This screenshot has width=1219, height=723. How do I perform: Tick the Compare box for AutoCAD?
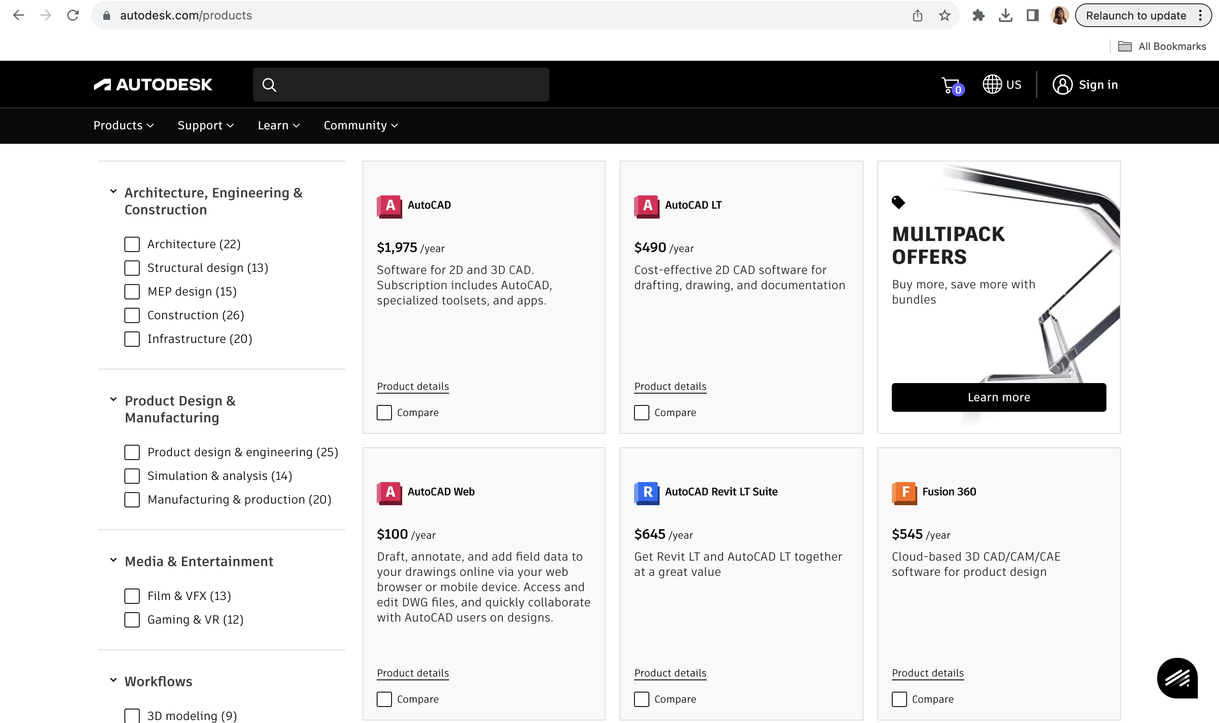click(384, 413)
